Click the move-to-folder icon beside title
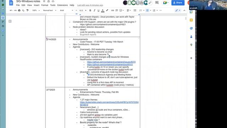This screenshot has height=128, width=227. coord(49,1)
